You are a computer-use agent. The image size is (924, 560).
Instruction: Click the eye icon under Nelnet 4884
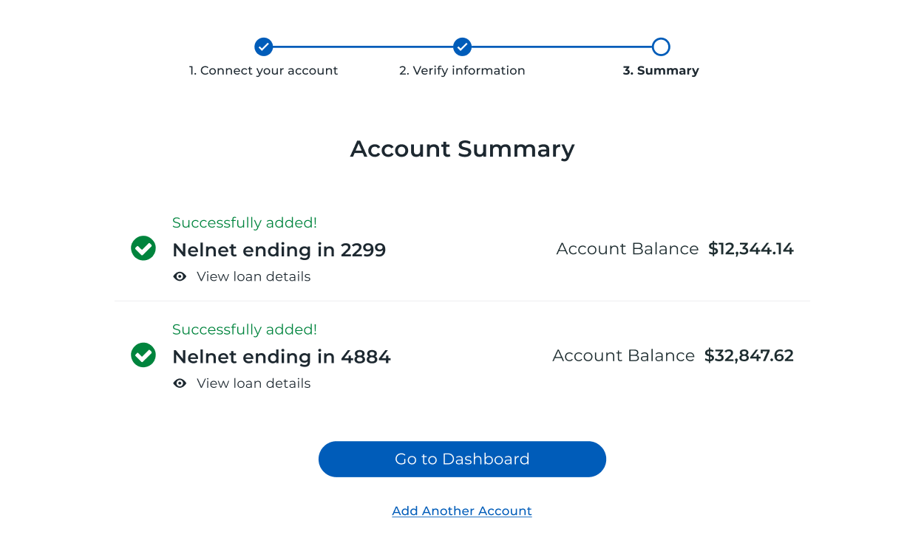[180, 383]
